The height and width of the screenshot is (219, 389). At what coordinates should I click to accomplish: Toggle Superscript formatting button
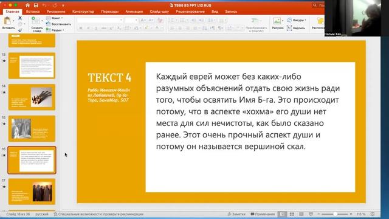pos(111,29)
